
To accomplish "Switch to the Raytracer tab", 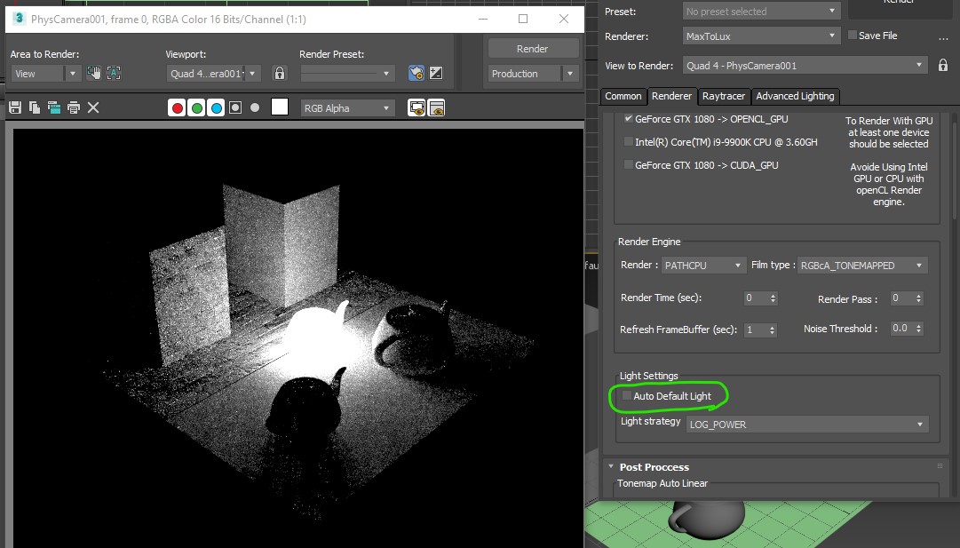I will coord(723,96).
